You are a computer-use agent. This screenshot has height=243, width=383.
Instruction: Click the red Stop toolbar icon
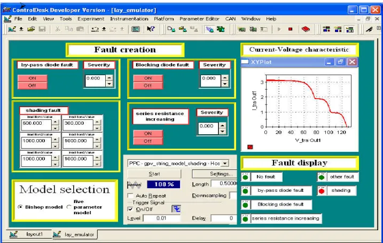(x=290, y=29)
